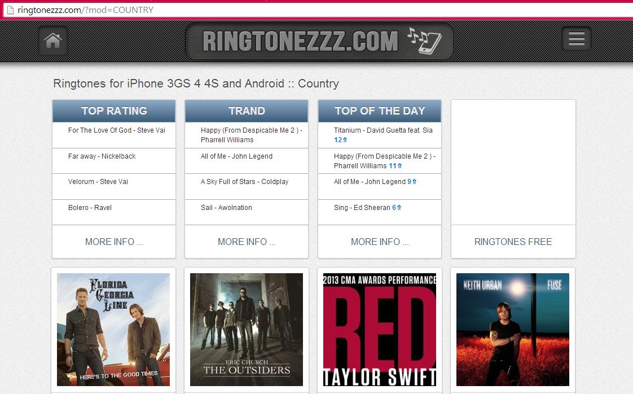The image size is (633, 394).
Task: Open 'For The Love Of God - Steve Vai'
Action: click(117, 130)
